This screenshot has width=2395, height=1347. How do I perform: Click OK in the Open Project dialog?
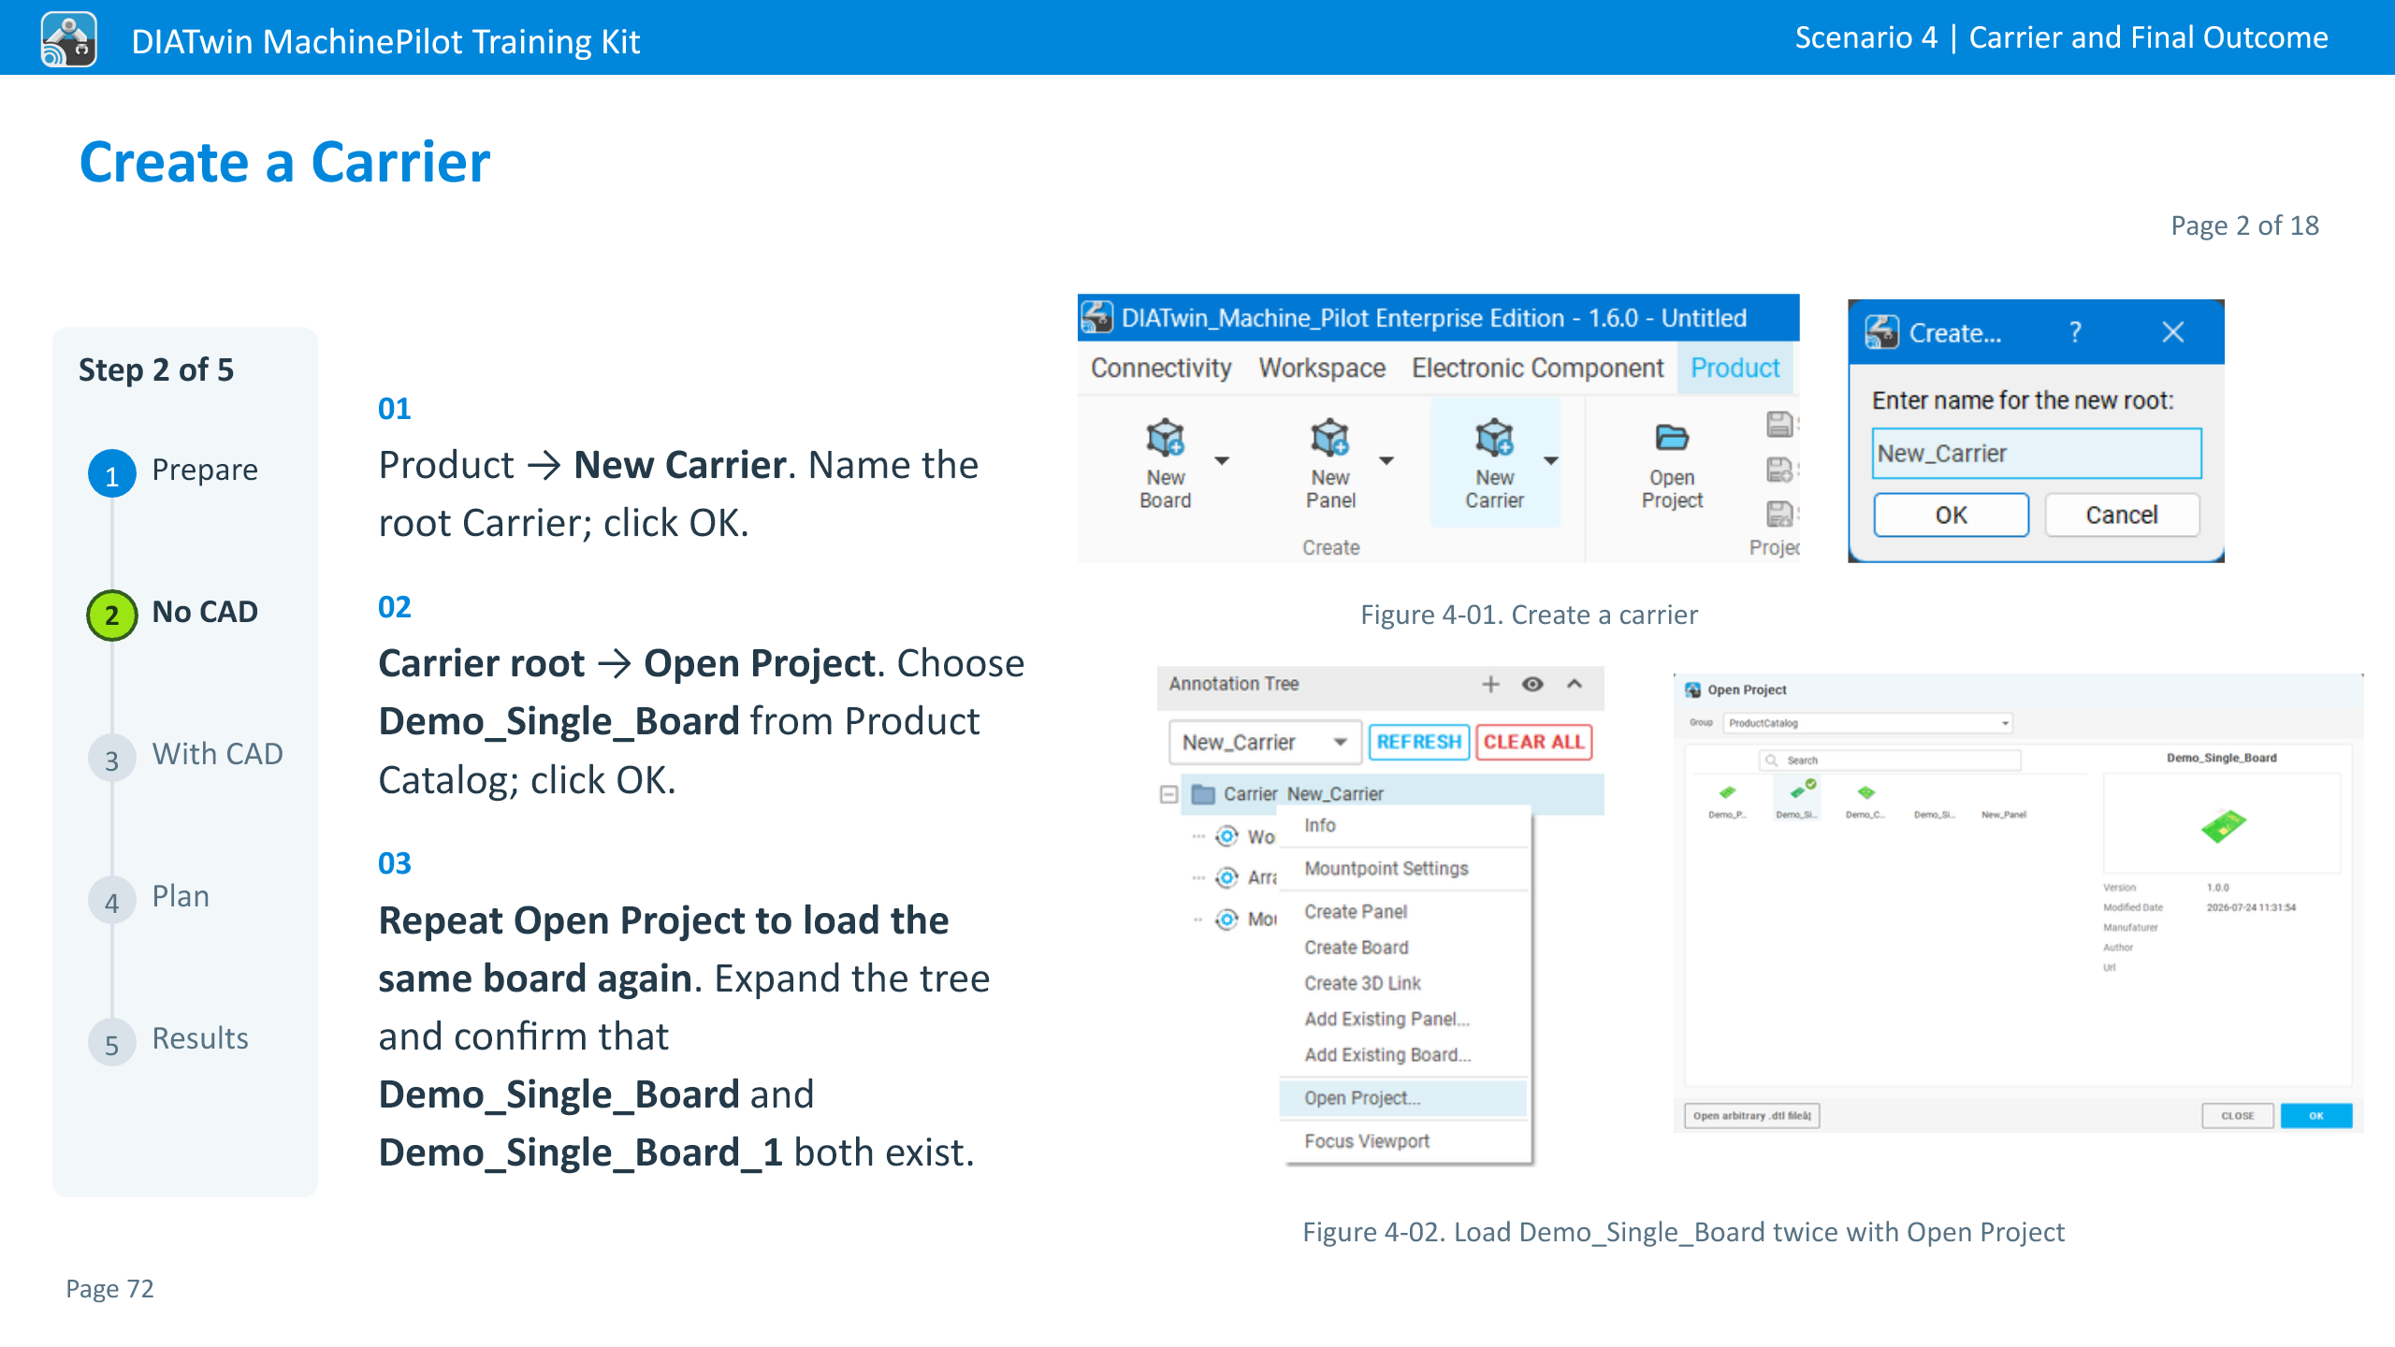point(2316,1115)
